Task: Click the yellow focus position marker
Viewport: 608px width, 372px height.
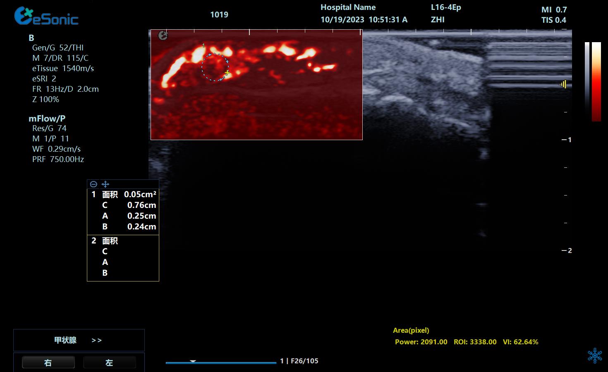Action: pyautogui.click(x=563, y=85)
